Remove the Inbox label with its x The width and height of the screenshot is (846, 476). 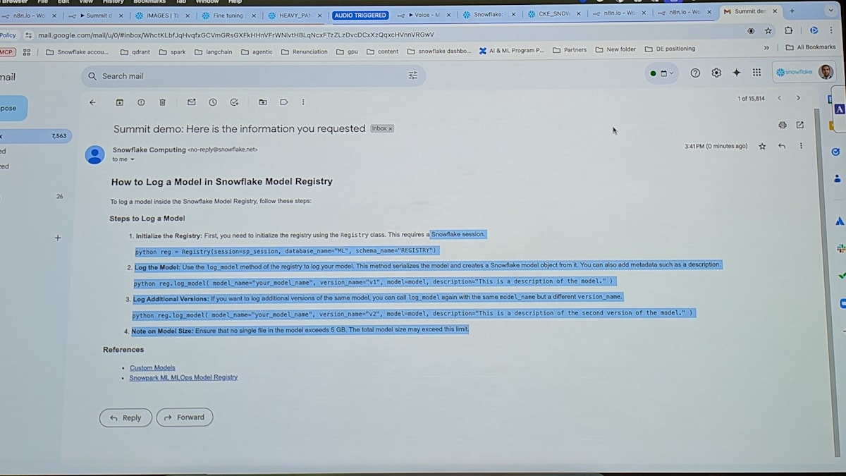coord(391,128)
